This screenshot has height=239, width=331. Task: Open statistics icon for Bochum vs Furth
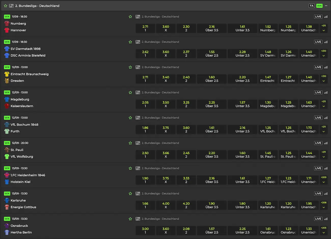(326, 118)
